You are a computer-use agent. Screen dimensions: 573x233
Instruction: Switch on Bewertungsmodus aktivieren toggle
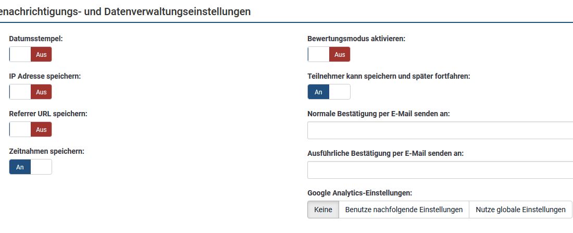[329, 54]
